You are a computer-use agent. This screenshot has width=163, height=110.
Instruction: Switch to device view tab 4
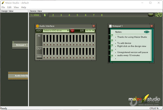point(69,15)
